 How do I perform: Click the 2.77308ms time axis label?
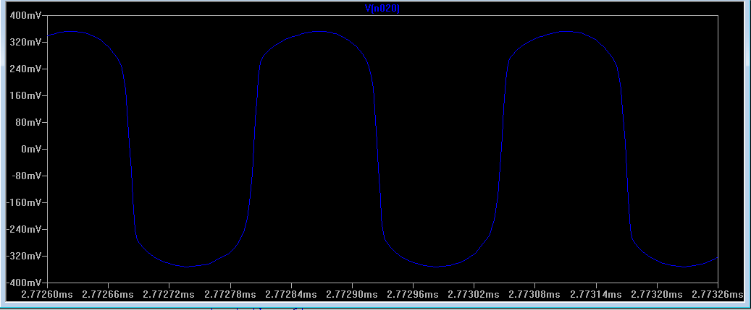[x=534, y=295]
